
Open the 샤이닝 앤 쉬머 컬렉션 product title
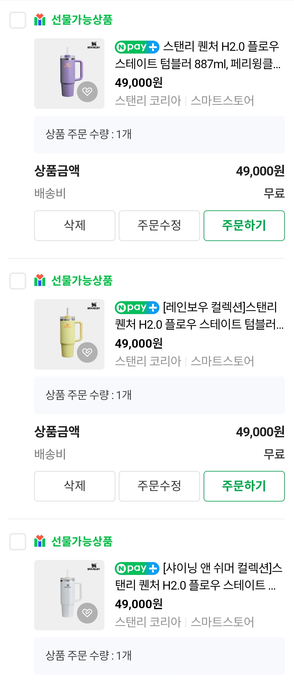[x=198, y=577]
